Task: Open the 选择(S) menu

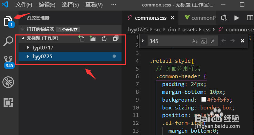Action: pyautogui.click(x=70, y=5)
